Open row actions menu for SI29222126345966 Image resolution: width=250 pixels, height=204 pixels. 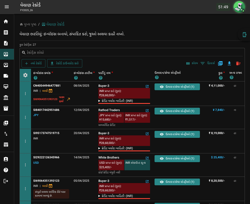point(25,165)
